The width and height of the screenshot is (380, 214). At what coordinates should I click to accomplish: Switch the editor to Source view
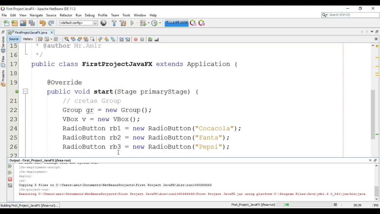pyautogui.click(x=14, y=39)
